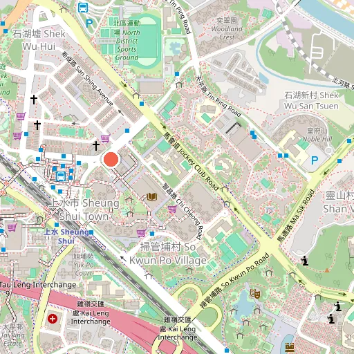354x354 pixels.
Task: Open the theatre masks icon
Action: [x=255, y=294]
